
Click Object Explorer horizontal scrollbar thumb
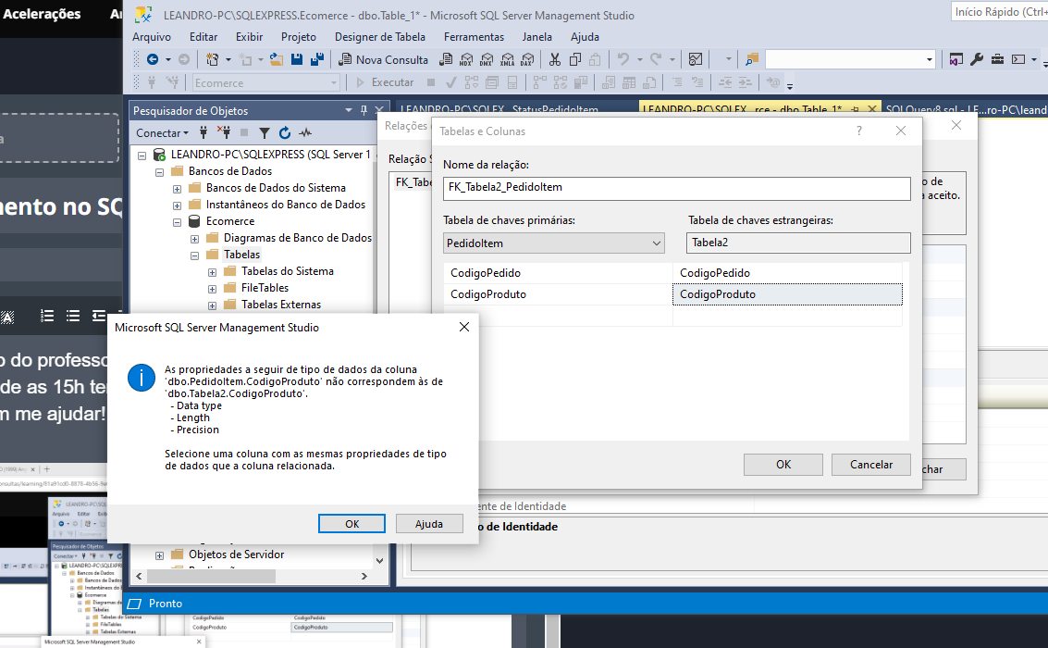click(211, 576)
